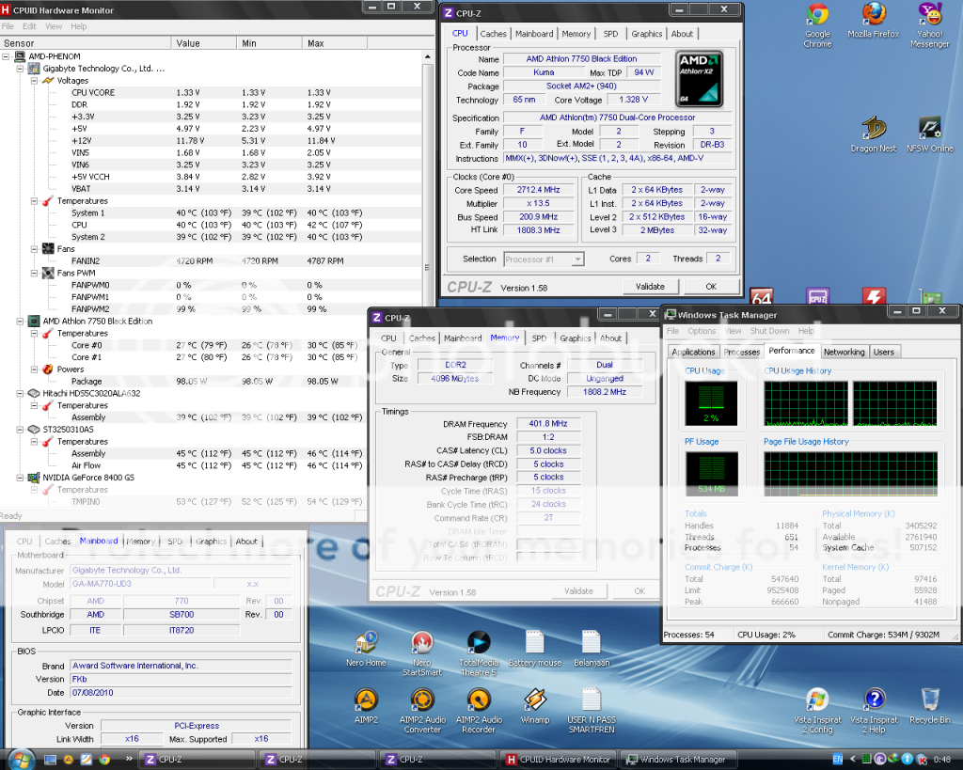Open AIMP2 Audio Converter shortcut
The height and width of the screenshot is (770, 963).
pyautogui.click(x=422, y=711)
